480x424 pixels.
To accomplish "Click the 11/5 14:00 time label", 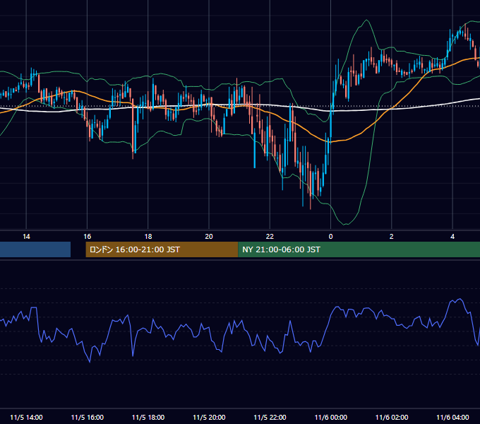I will tap(26, 417).
